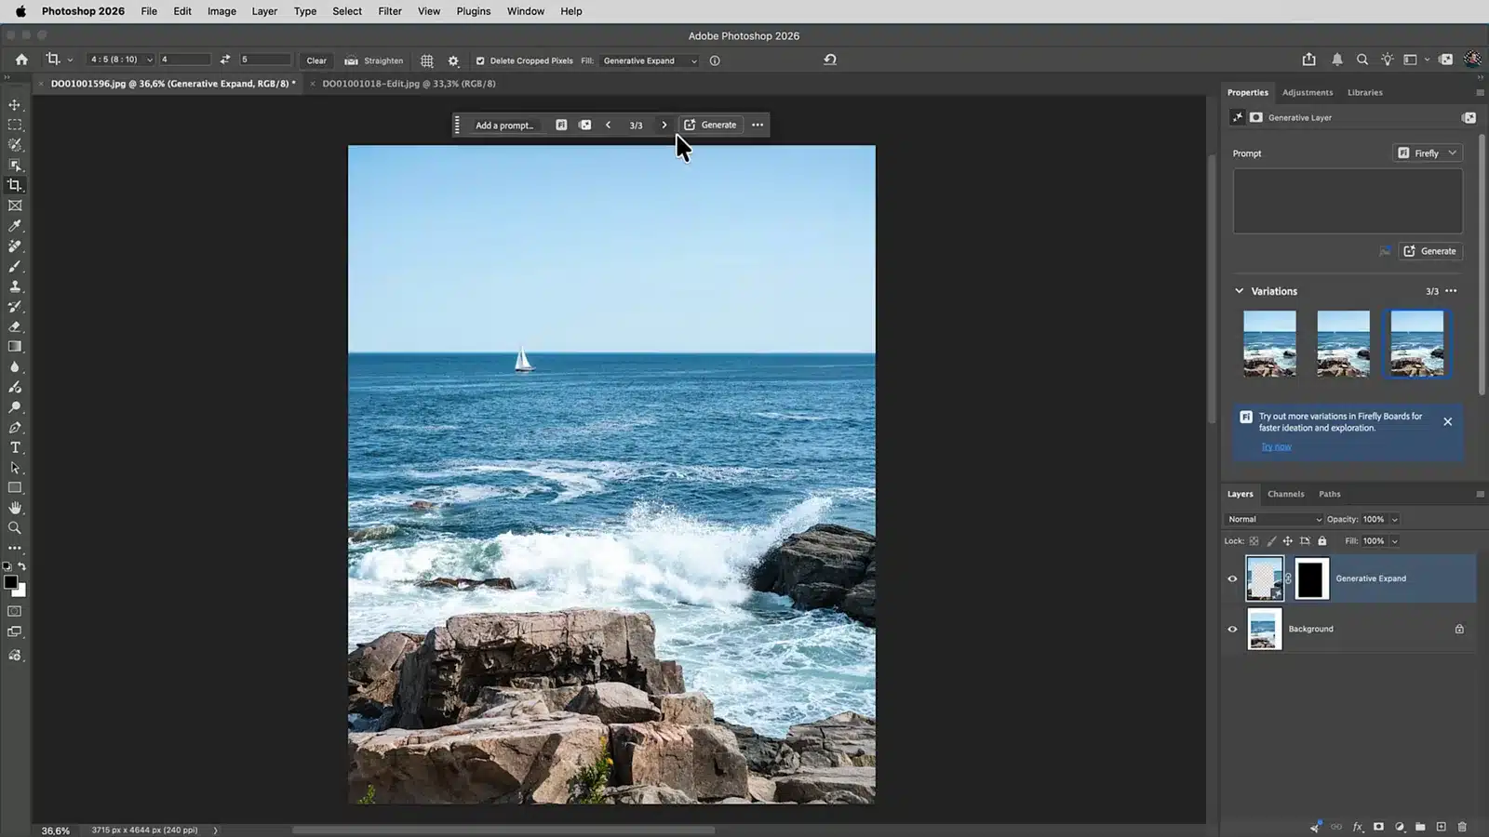
Task: Click Generate in the contextual task bar
Action: coord(711,125)
